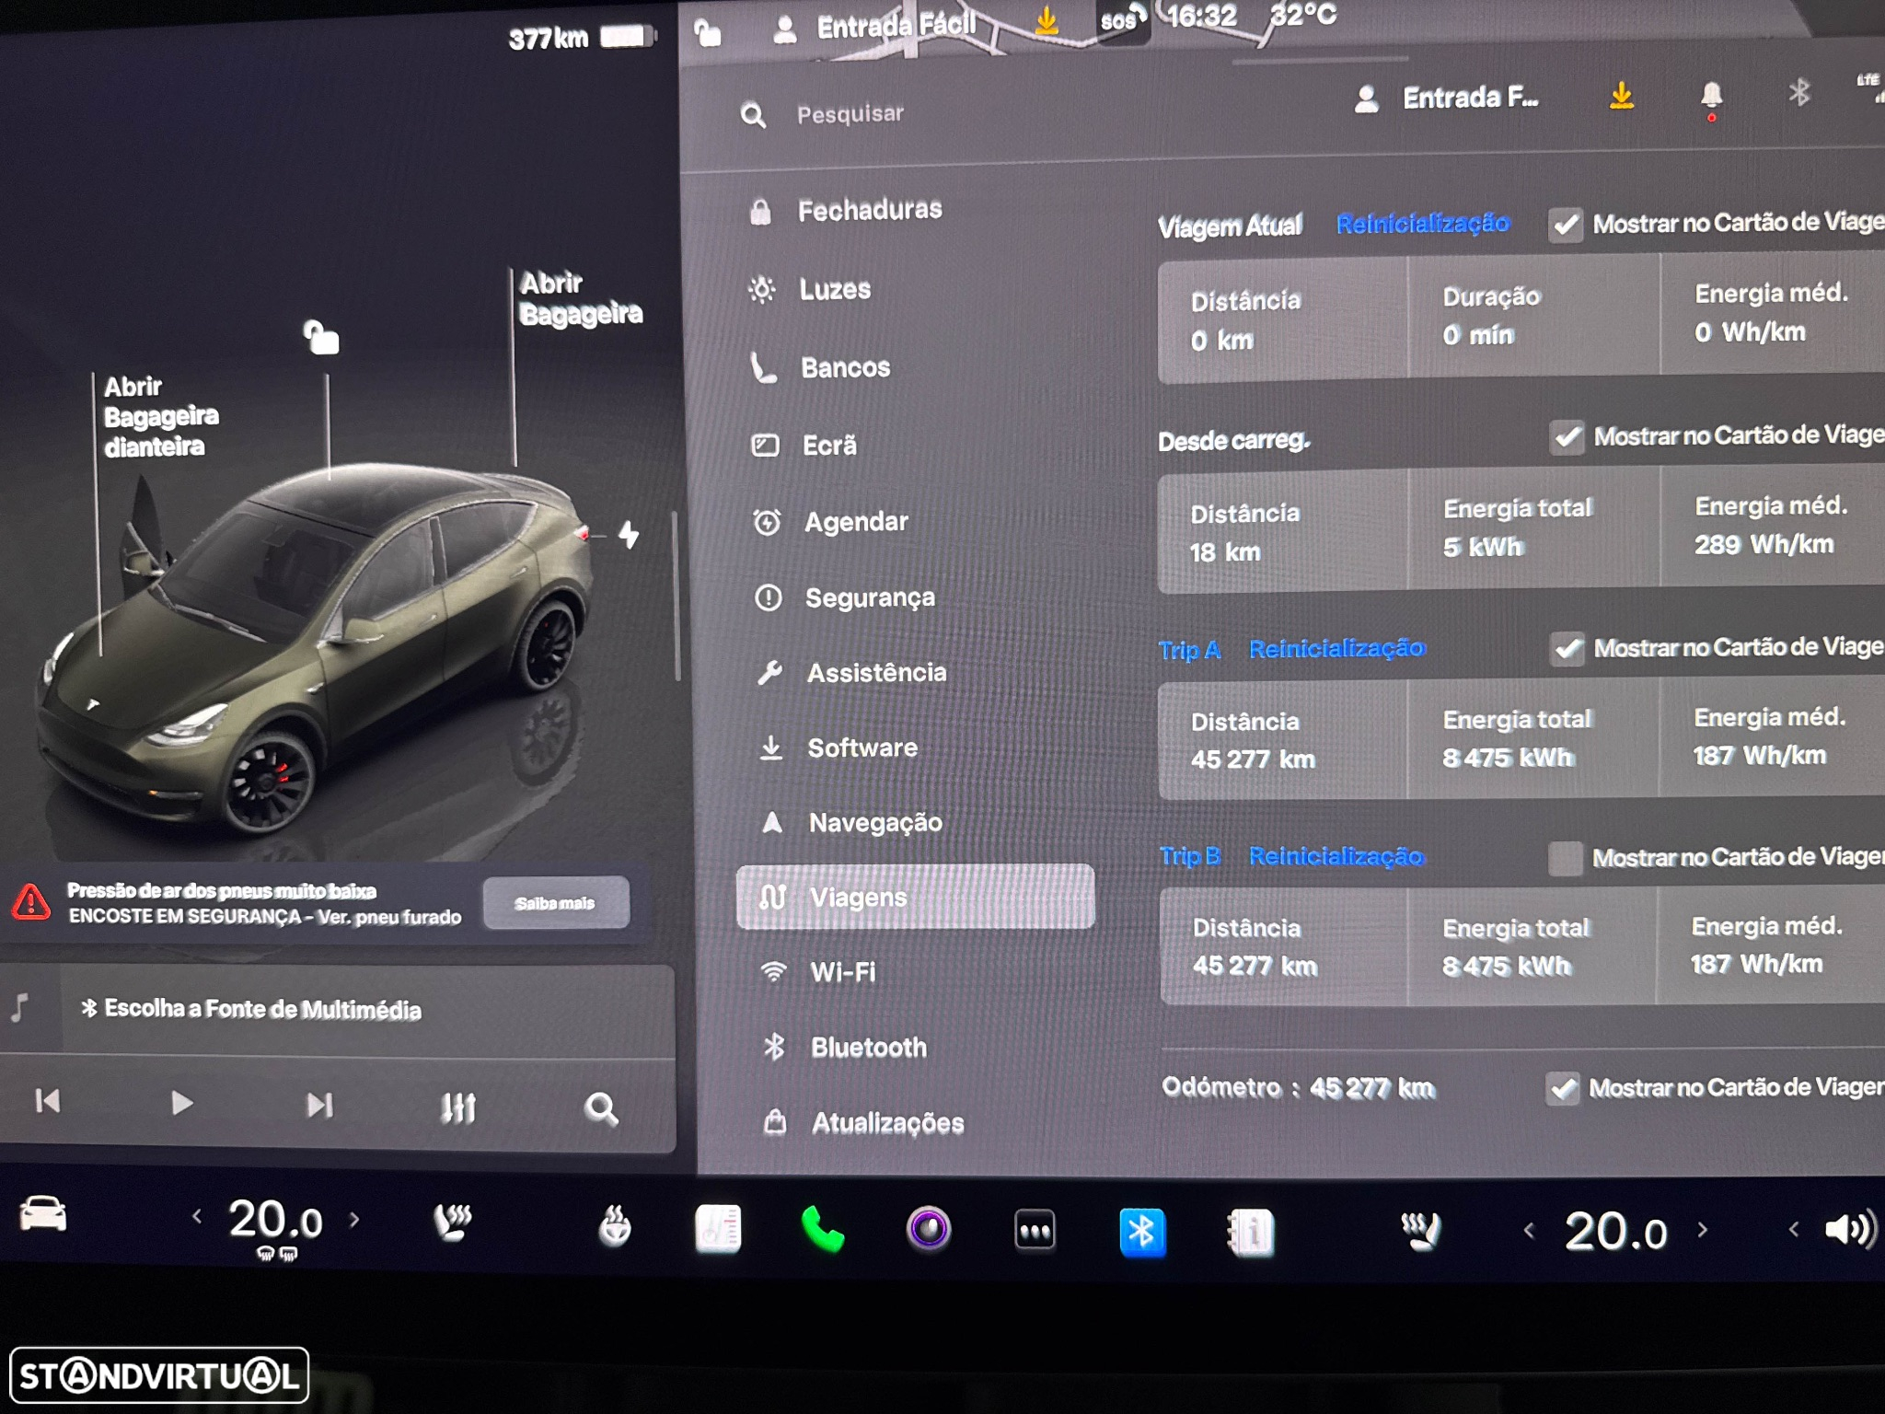Tap the SOS icon in status bar
This screenshot has width=1885, height=1414.
[1122, 19]
